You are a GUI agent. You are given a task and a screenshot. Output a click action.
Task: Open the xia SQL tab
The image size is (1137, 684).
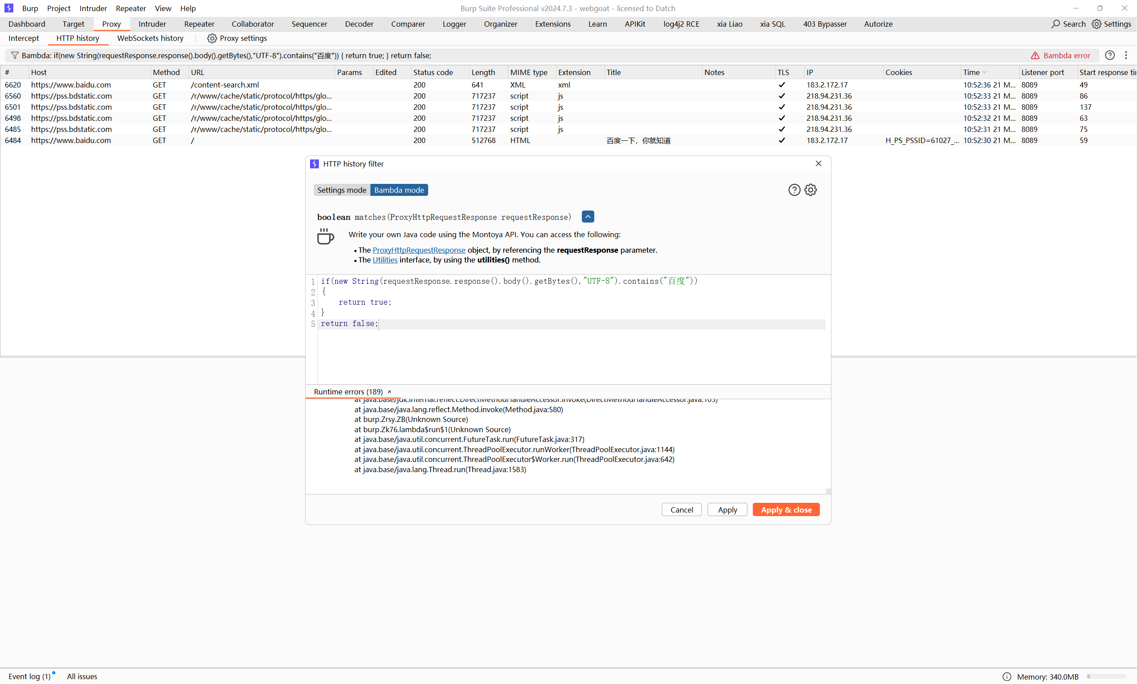coord(772,24)
